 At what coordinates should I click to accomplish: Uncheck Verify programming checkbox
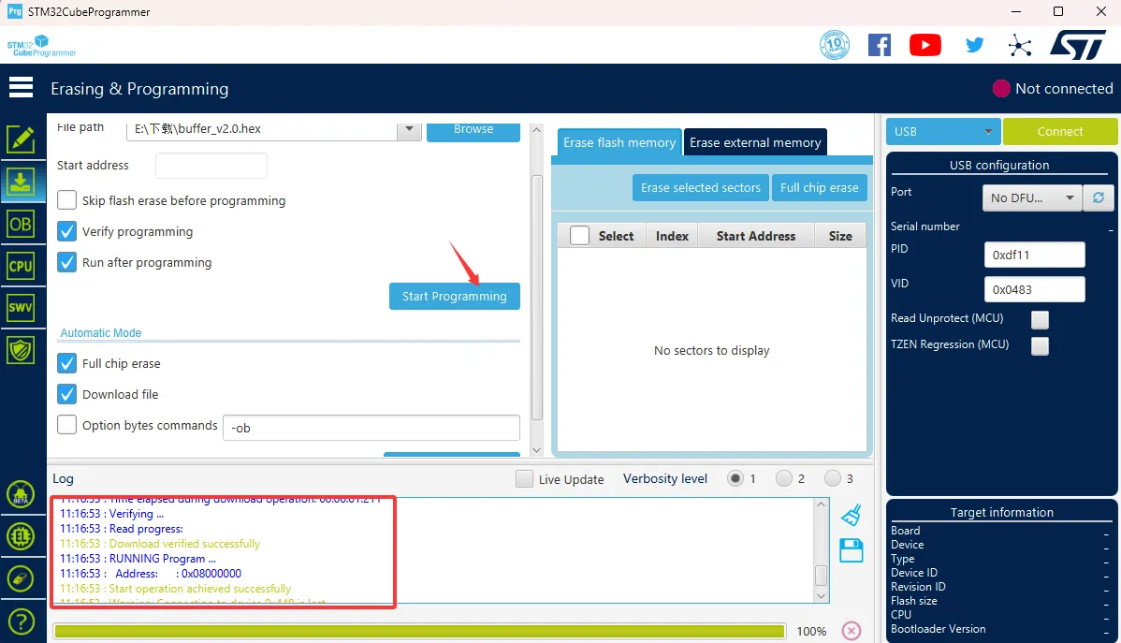coord(67,231)
